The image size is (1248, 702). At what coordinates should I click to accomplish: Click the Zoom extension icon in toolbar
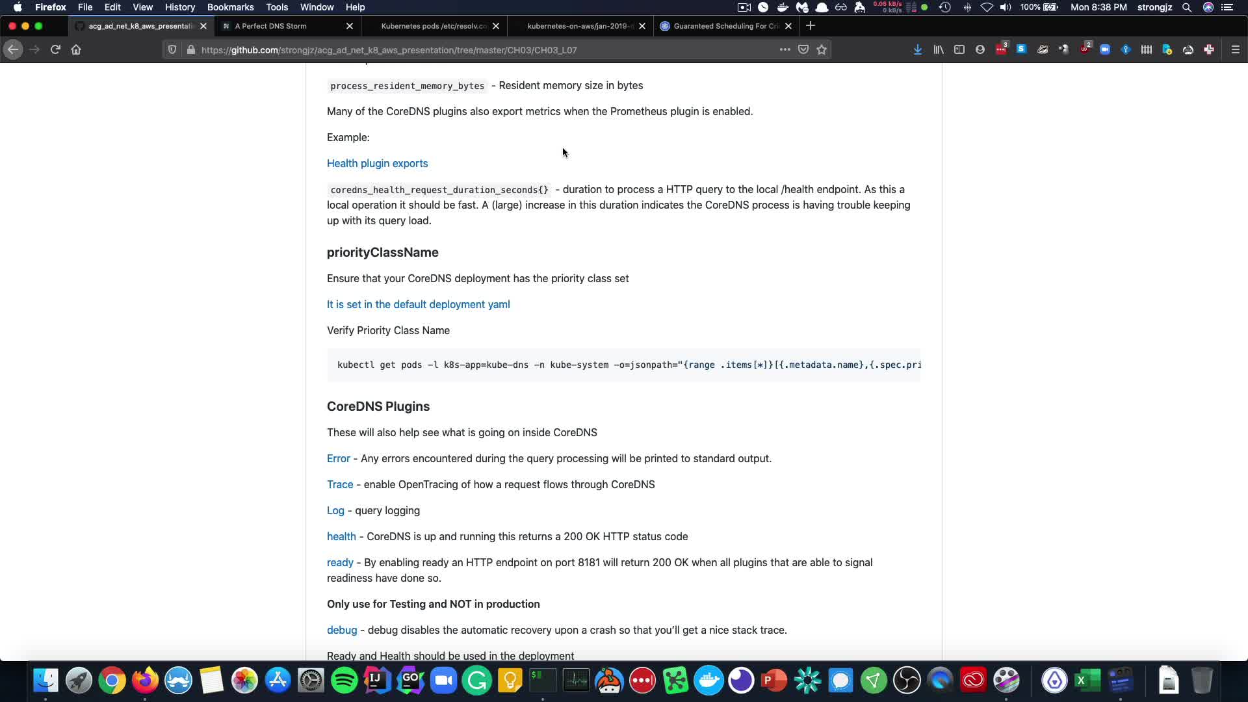1104,49
